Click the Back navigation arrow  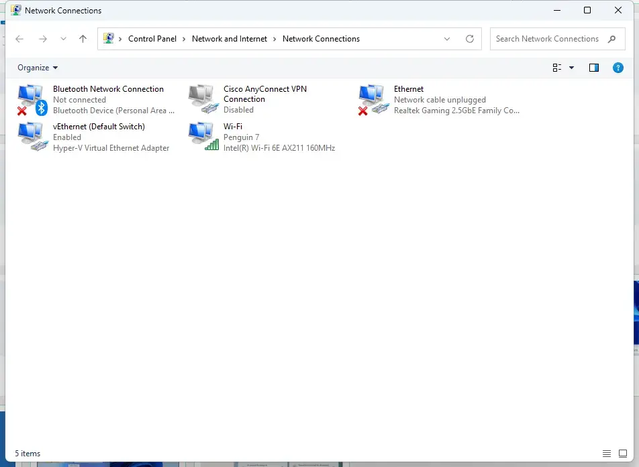point(19,39)
